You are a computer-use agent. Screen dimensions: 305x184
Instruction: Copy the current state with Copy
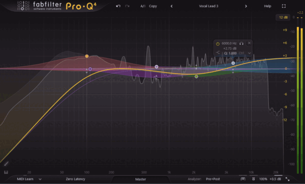point(153,6)
